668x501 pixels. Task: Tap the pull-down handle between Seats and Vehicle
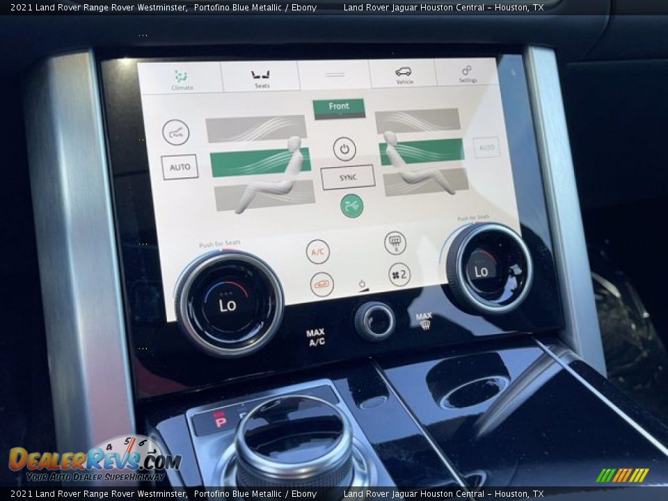[335, 74]
